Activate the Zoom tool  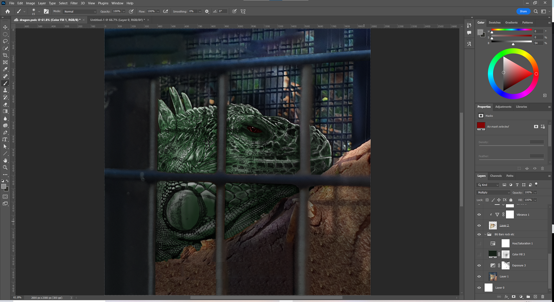5,167
